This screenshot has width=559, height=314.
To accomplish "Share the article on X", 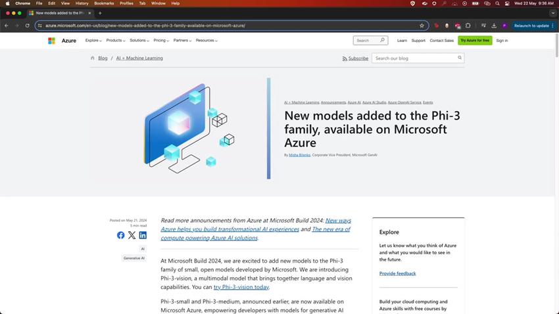I will point(132,235).
